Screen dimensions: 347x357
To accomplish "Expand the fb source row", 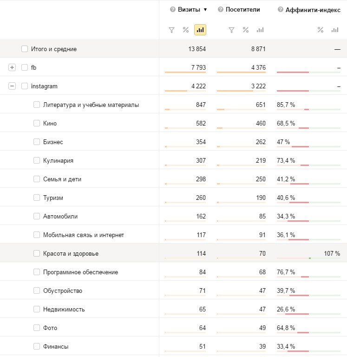I will click(12, 67).
